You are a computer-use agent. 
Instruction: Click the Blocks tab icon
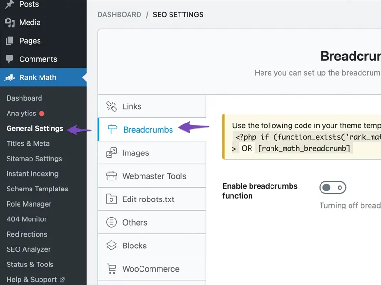pos(111,246)
